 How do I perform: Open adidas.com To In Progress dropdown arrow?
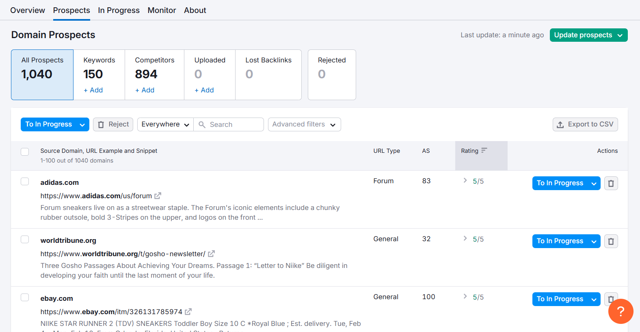point(594,184)
